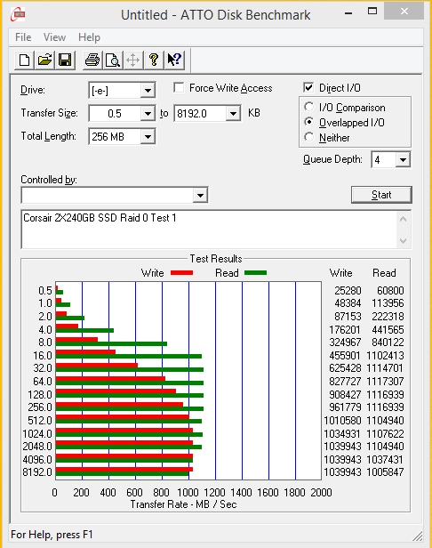This screenshot has height=548, width=432.
Task: Click the Start benchmark button
Action: pyautogui.click(x=381, y=195)
